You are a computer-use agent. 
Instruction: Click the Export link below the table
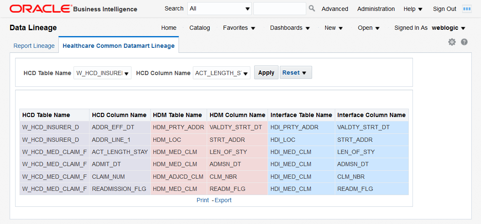tap(223, 200)
